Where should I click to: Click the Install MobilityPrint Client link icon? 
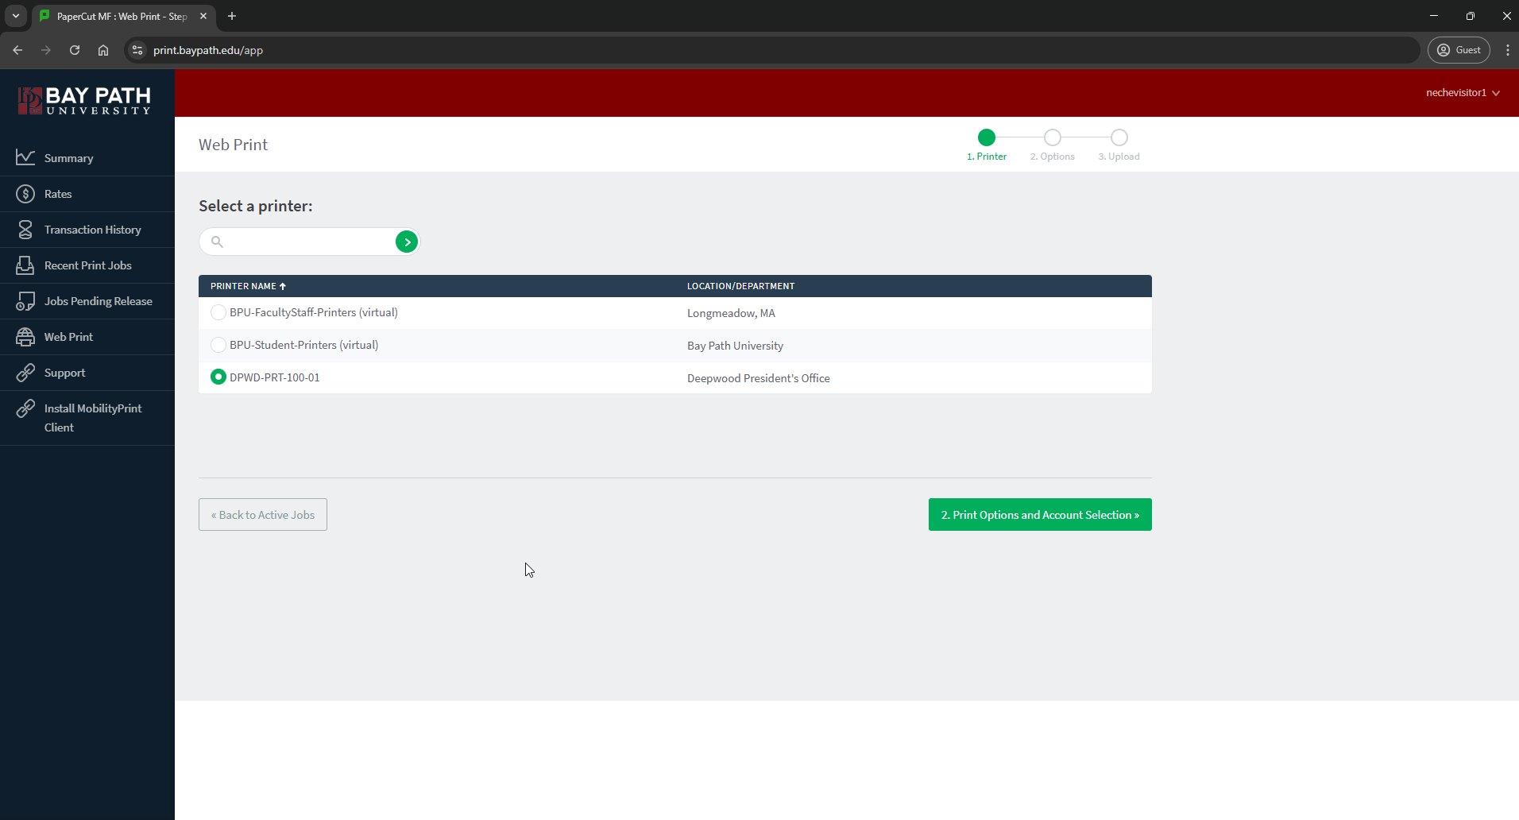[x=25, y=408]
